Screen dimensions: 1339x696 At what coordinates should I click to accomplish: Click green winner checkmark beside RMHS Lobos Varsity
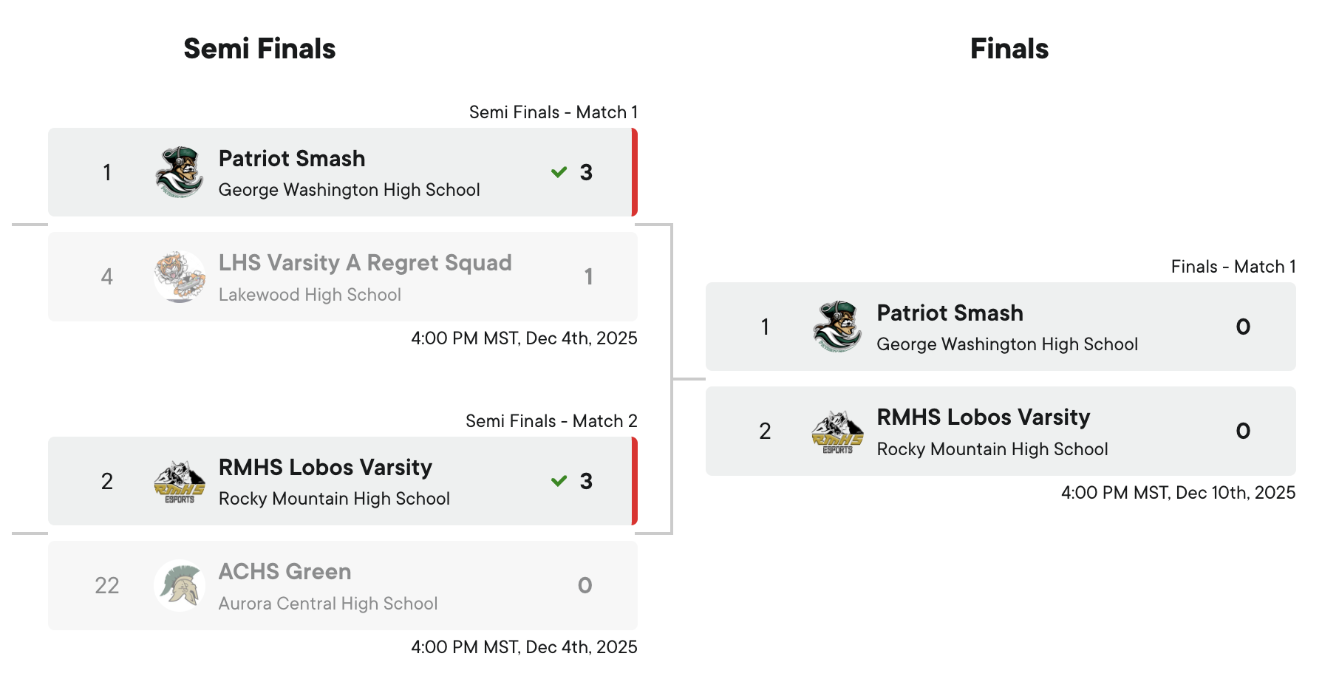[559, 481]
